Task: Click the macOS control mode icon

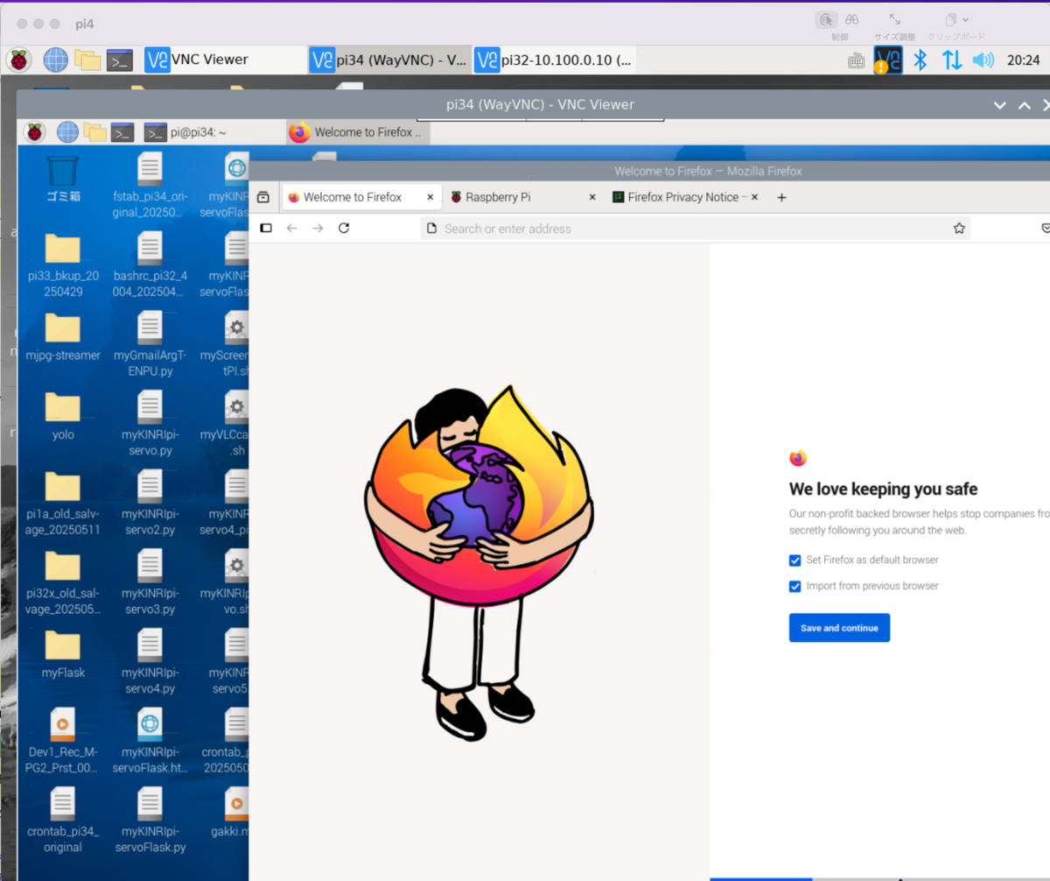Action: (825, 19)
